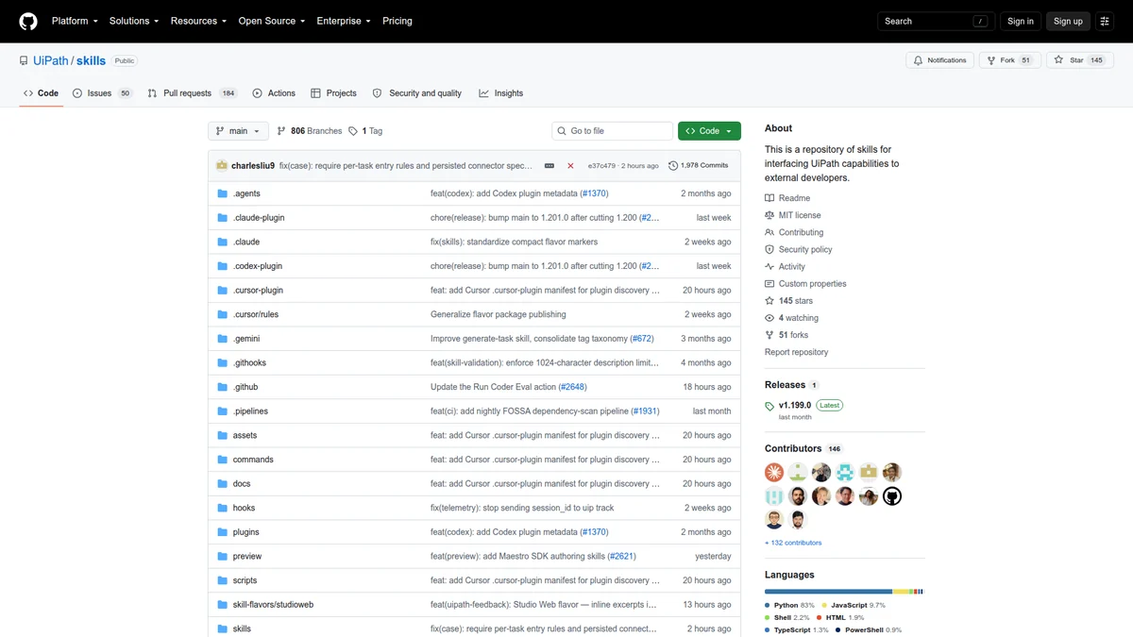The image size is (1133, 637).
Task: Open the + 132 contributors link
Action: (793, 543)
